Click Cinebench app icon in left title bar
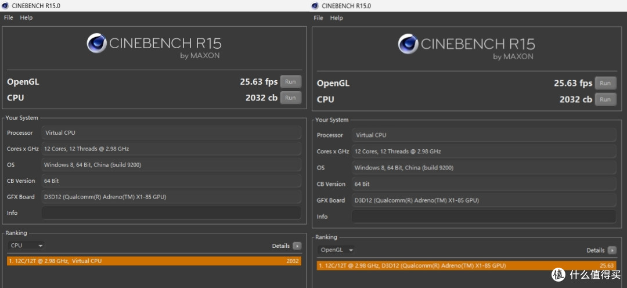This screenshot has height=288, width=627. (5, 6)
